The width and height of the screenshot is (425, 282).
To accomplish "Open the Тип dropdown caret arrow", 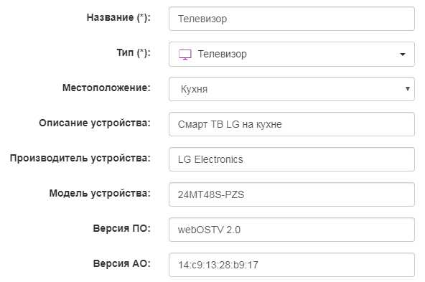I will coord(403,55).
